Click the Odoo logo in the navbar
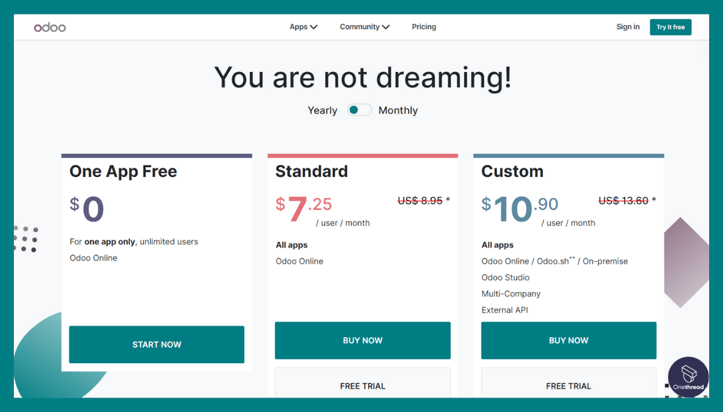 click(50, 26)
